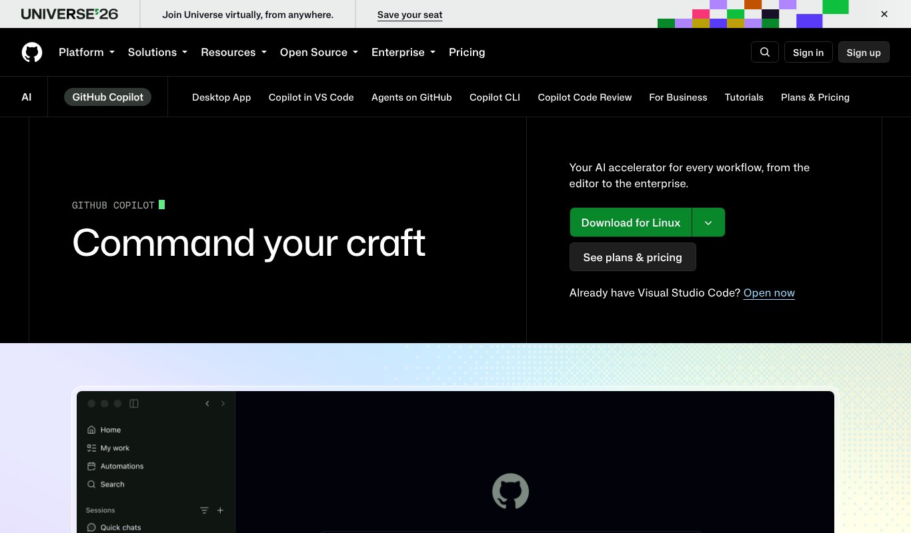Open Copilot in VS Code tab

pos(311,97)
